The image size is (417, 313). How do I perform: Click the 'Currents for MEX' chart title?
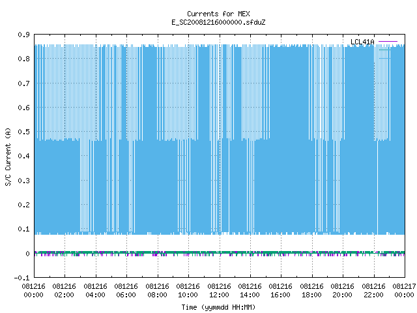[x=218, y=14]
